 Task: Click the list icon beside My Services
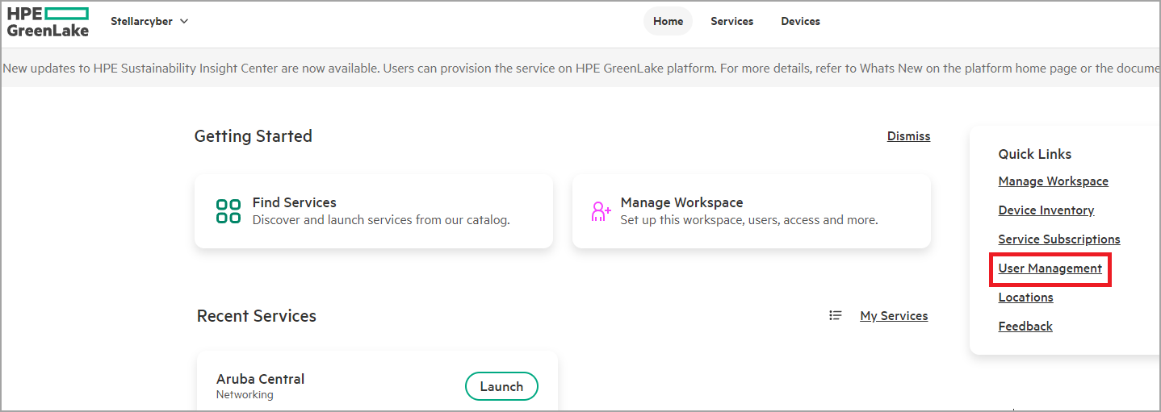click(x=836, y=316)
